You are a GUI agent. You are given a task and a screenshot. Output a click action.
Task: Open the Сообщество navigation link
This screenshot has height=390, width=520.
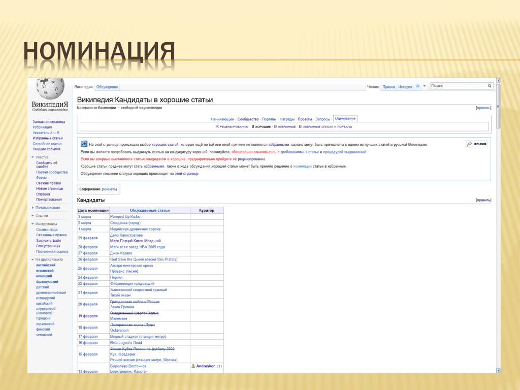coord(248,119)
